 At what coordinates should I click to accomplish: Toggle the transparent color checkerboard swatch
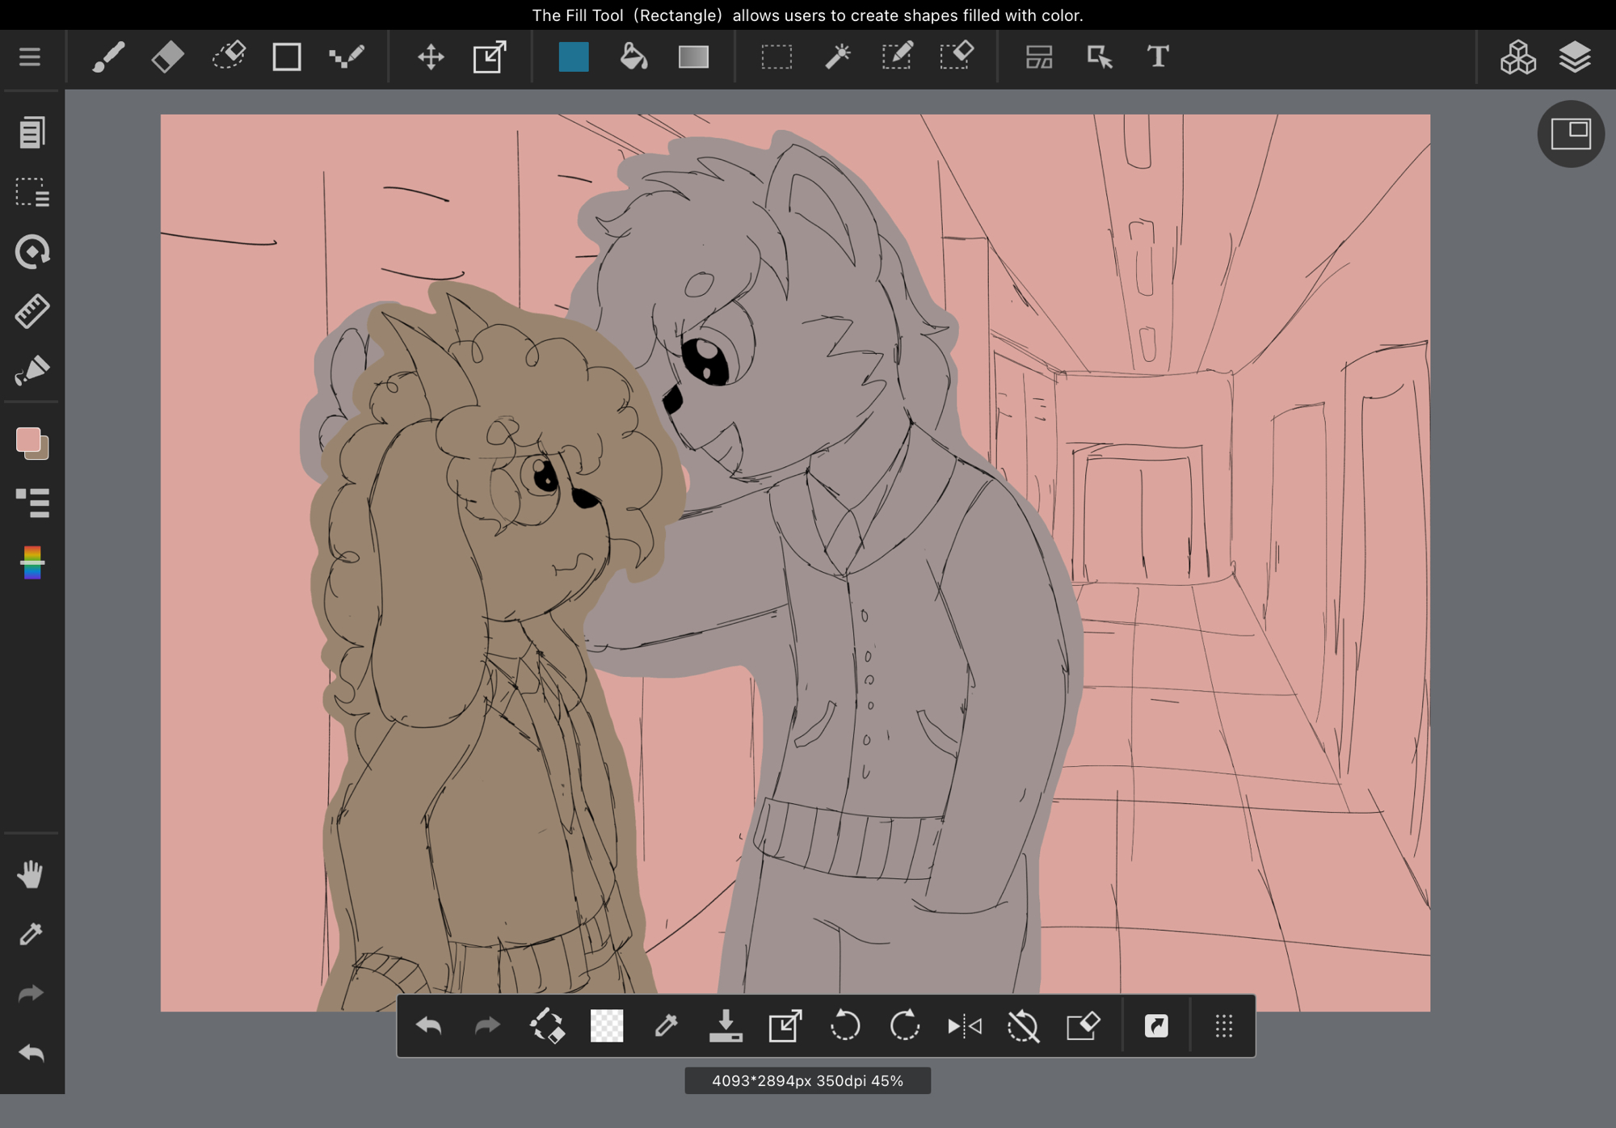point(606,1026)
